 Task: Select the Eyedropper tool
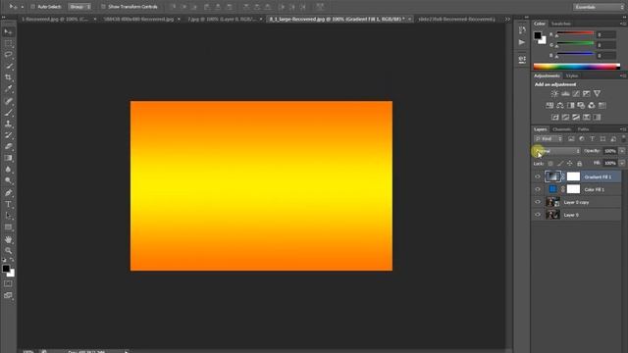tap(9, 89)
